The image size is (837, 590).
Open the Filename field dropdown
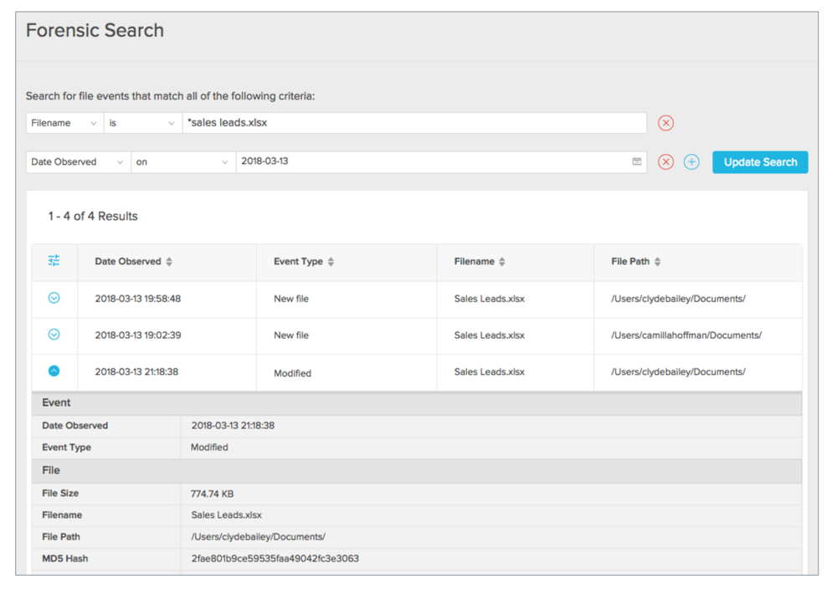(x=64, y=123)
